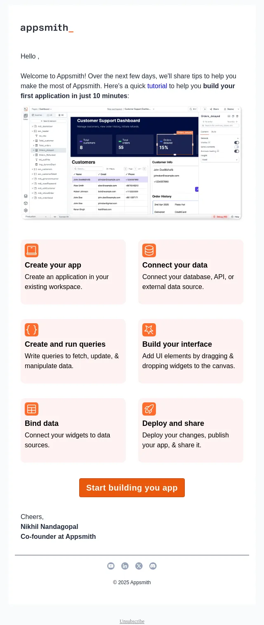This screenshot has width=264, height=625.
Task: Click the appsmith logo
Action: tap(47, 28)
